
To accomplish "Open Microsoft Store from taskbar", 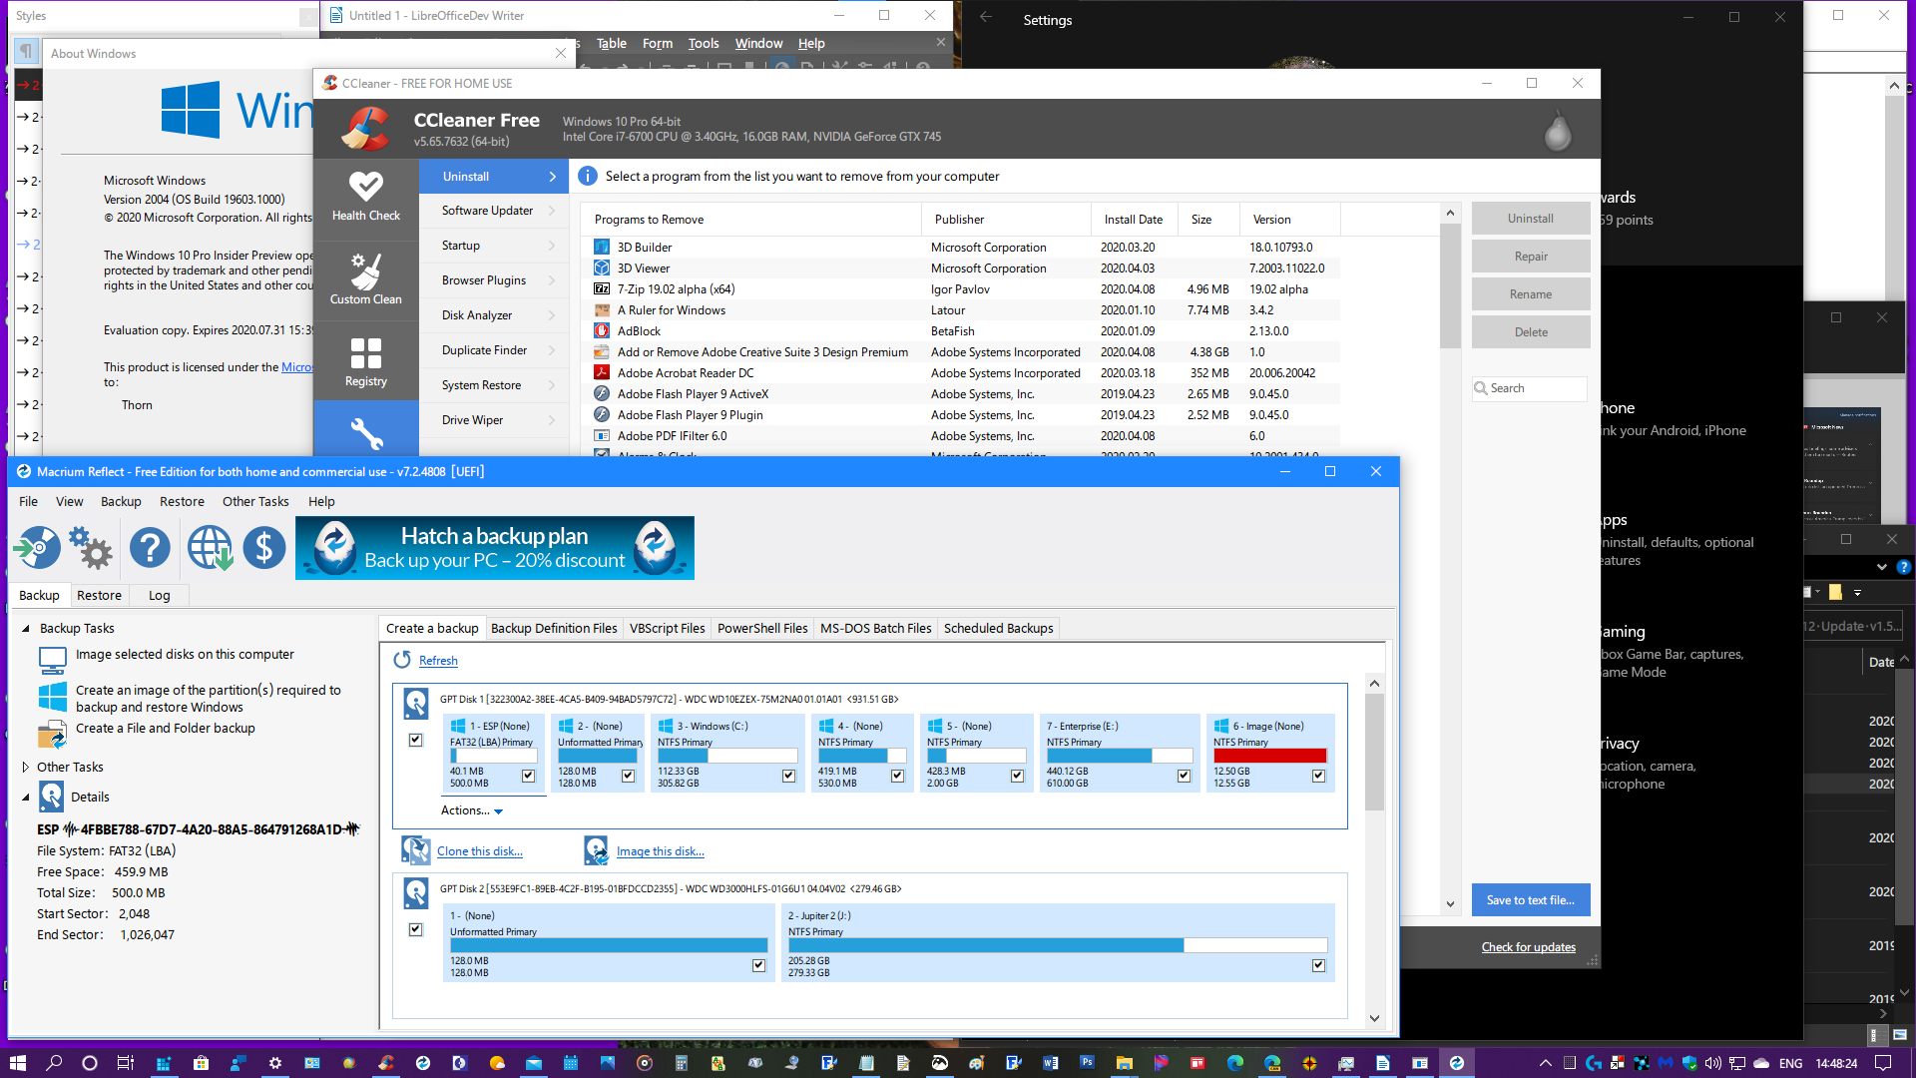I will click(201, 1063).
